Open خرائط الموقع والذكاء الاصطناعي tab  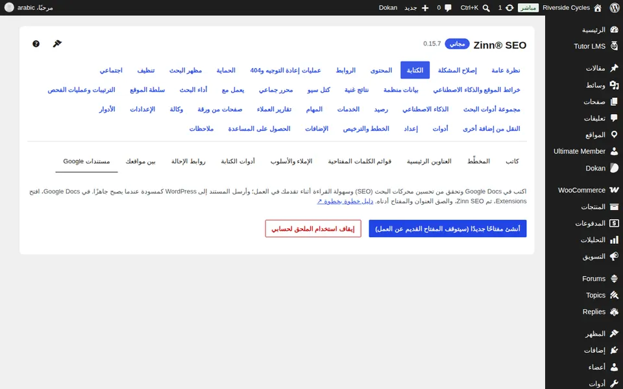click(x=476, y=89)
